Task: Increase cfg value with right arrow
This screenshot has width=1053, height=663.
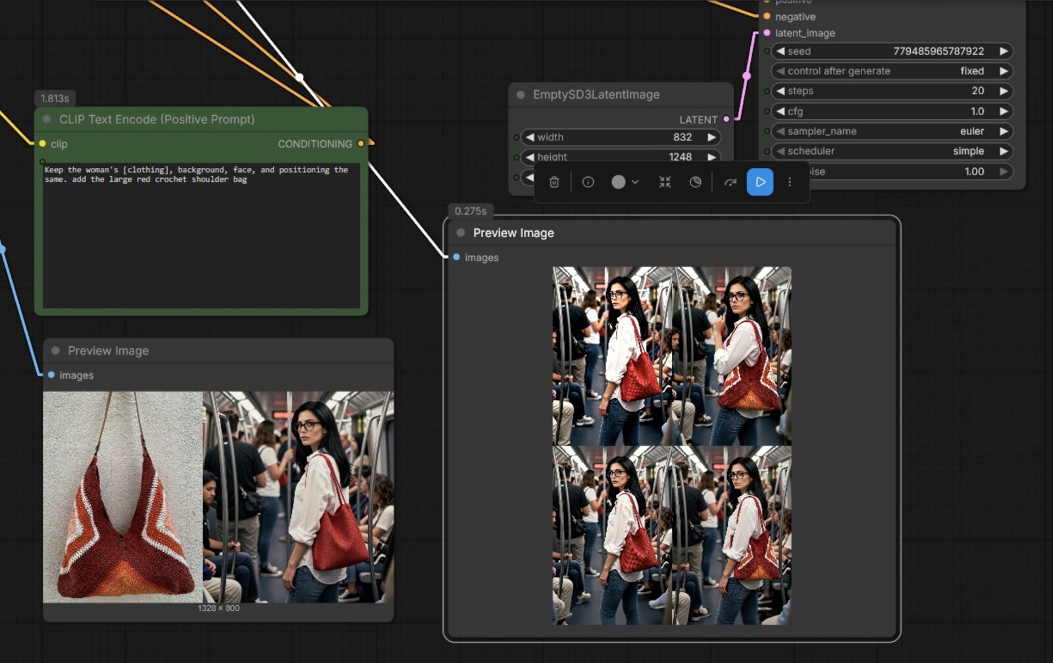Action: (x=1004, y=111)
